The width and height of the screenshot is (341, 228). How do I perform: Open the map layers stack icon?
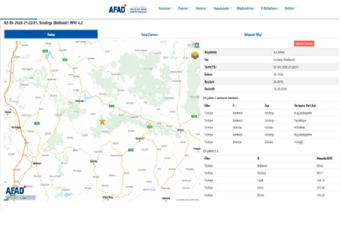point(196,55)
